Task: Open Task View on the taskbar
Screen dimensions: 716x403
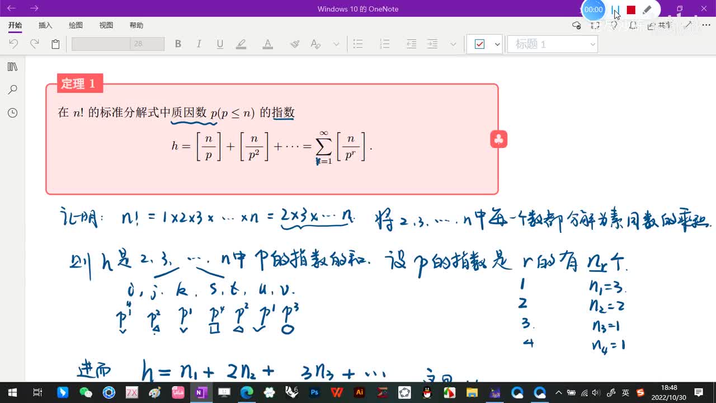Action: 37,392
